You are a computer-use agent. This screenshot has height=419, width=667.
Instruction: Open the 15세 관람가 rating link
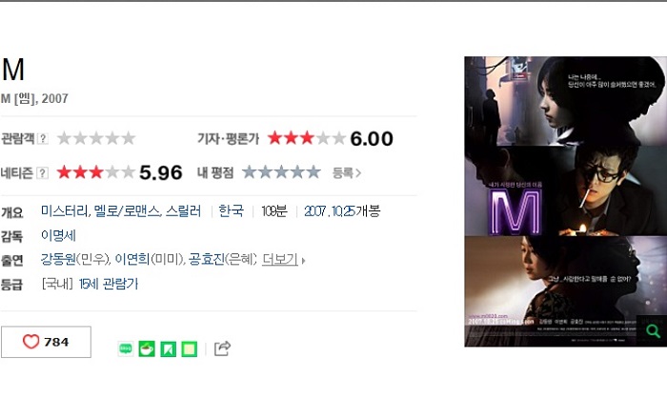click(x=109, y=284)
